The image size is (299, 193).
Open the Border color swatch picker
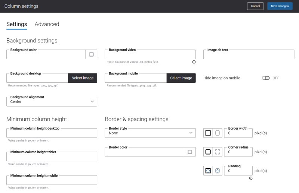(190, 152)
